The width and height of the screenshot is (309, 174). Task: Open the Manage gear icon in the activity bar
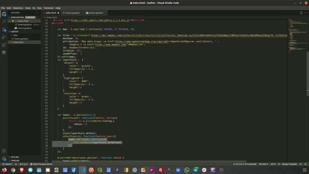pos(4,159)
